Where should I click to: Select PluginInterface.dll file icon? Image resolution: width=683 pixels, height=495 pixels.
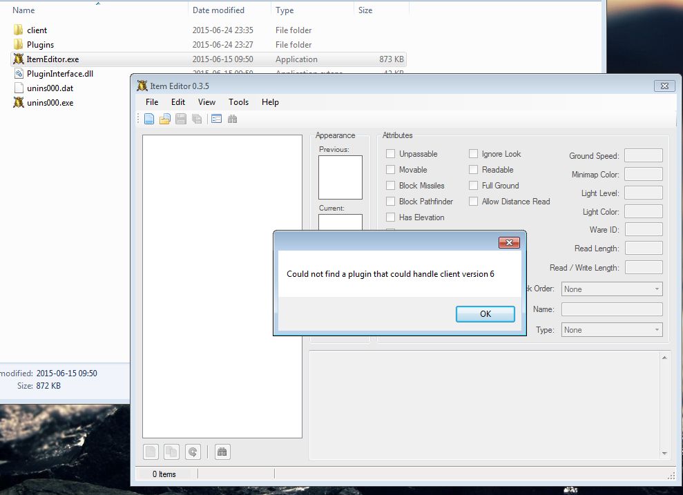click(x=19, y=73)
